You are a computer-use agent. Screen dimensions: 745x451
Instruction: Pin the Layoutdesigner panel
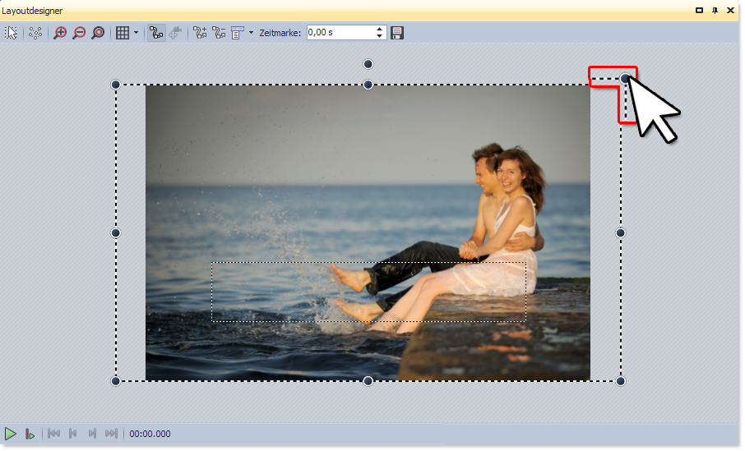click(715, 10)
